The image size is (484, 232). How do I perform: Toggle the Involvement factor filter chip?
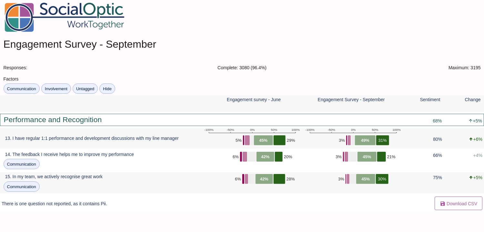pyautogui.click(x=56, y=89)
